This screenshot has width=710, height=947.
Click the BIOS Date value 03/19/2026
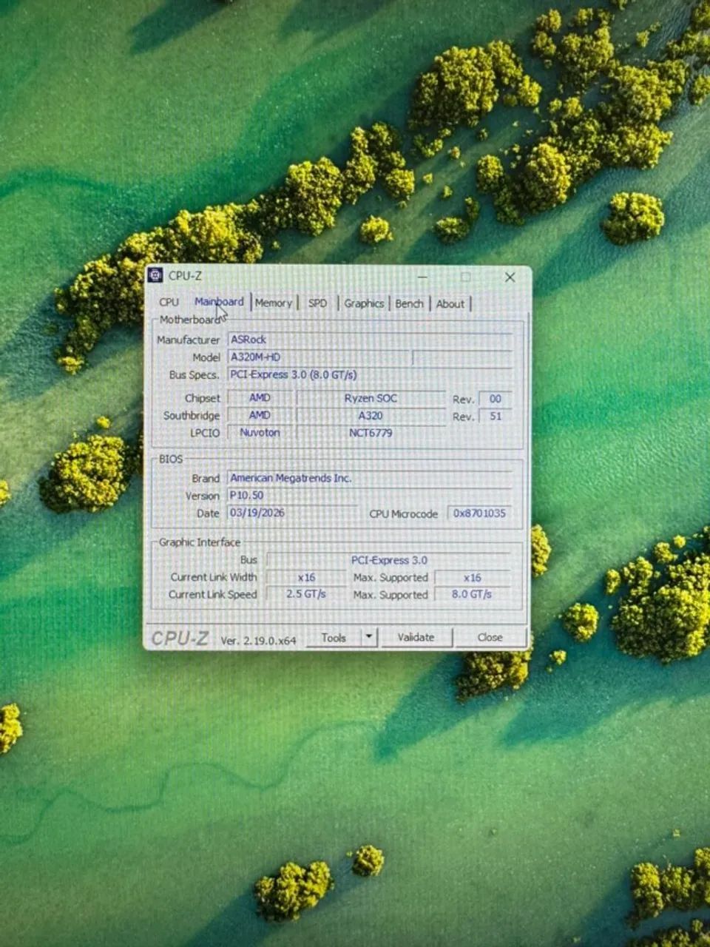293,513
